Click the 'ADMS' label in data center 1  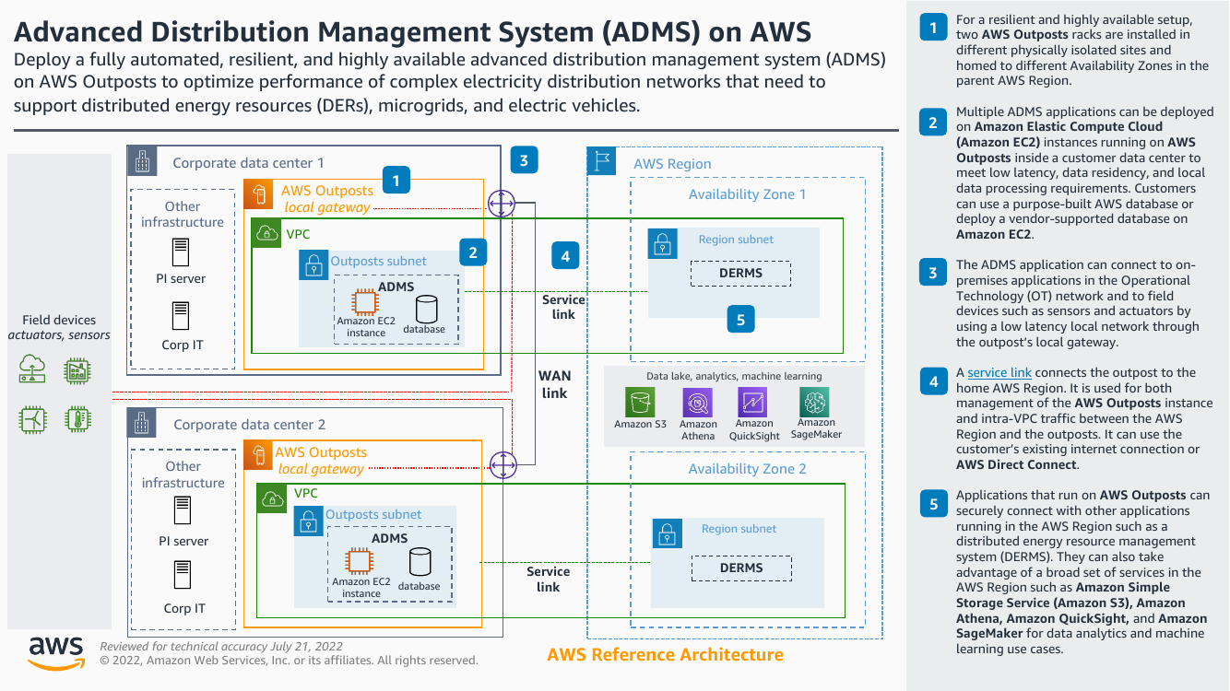pos(396,287)
